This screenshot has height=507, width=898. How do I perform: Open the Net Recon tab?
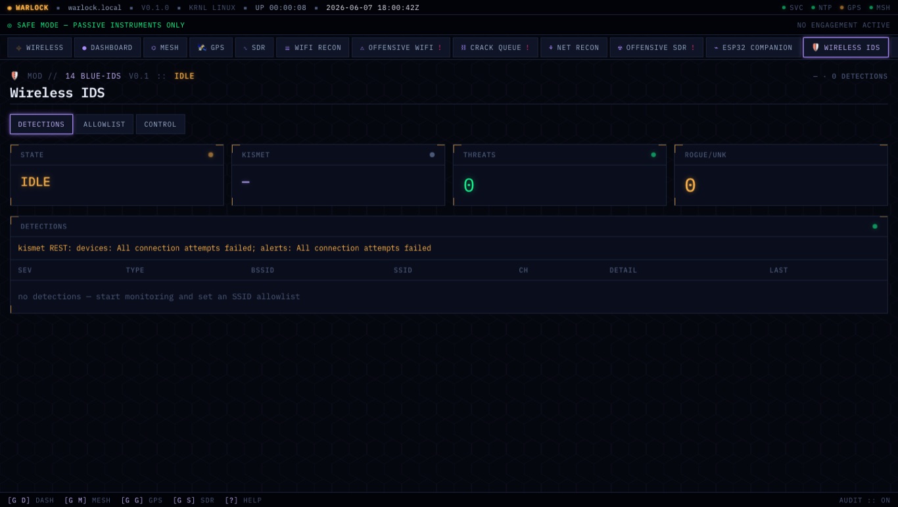(x=574, y=47)
